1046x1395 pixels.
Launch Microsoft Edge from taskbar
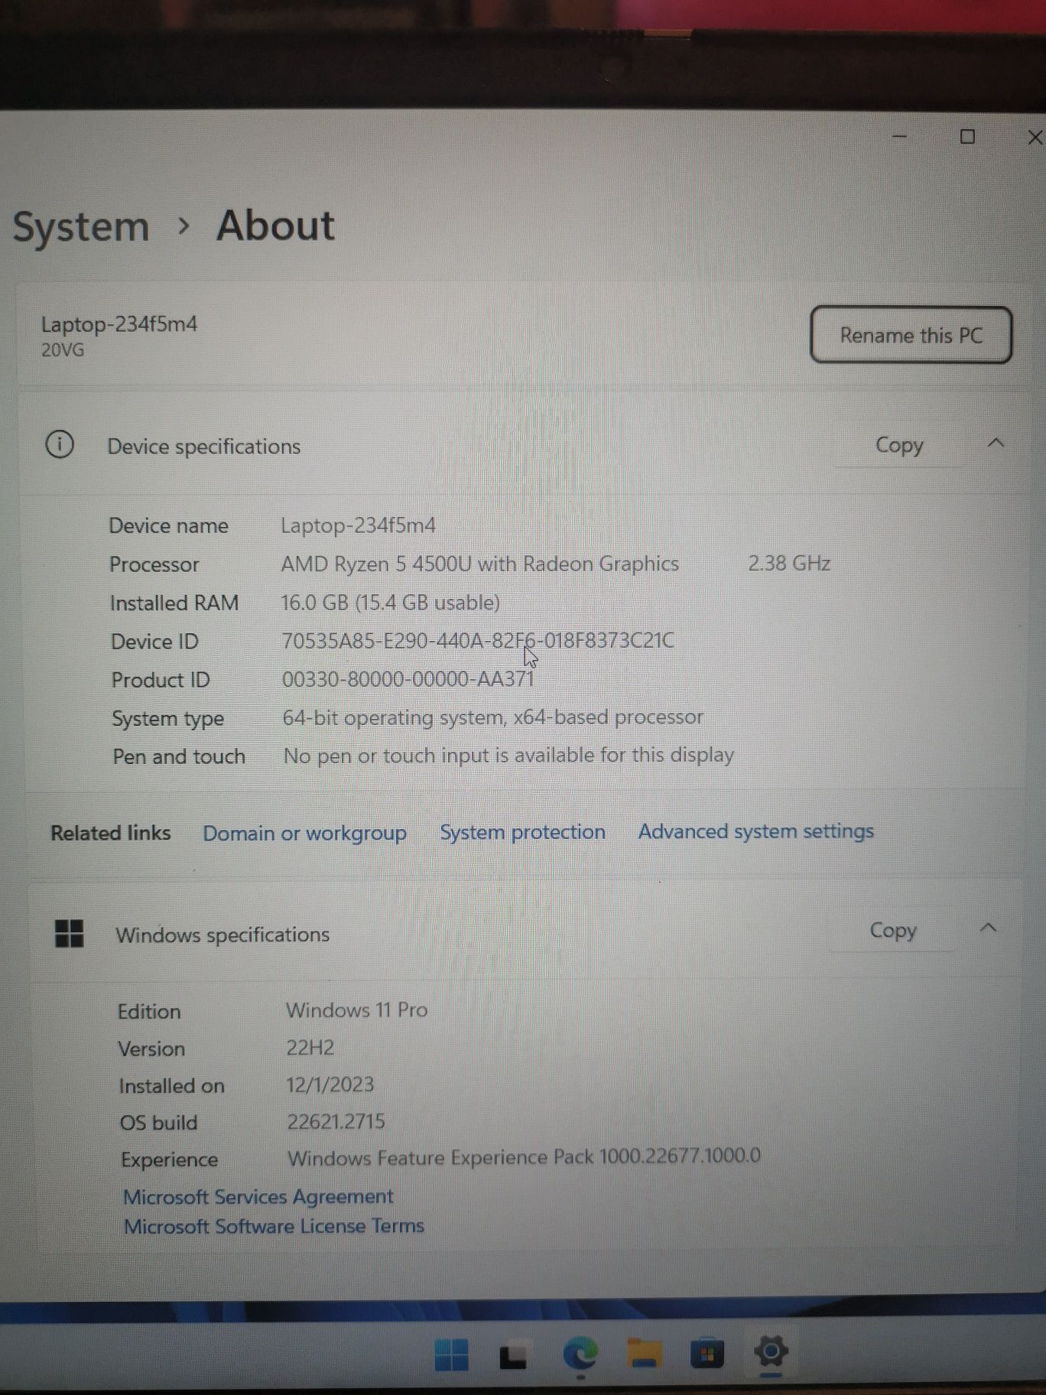(x=580, y=1355)
